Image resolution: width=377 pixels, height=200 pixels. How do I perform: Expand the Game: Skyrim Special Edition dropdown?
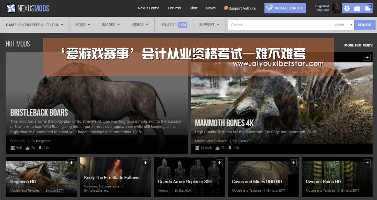coord(35,25)
